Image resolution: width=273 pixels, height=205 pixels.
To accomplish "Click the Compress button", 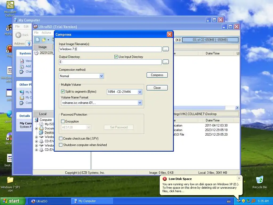I will pos(157,75).
